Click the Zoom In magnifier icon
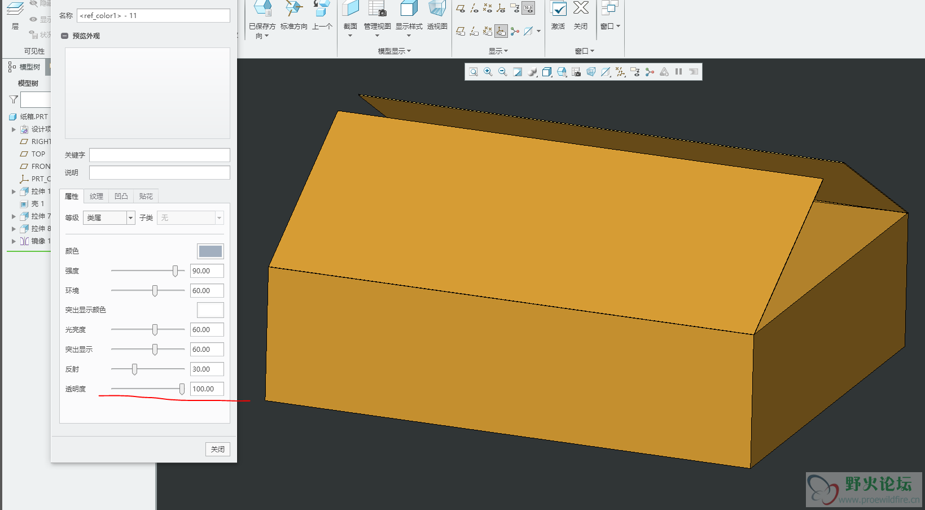This screenshot has height=510, width=925. pyautogui.click(x=488, y=72)
